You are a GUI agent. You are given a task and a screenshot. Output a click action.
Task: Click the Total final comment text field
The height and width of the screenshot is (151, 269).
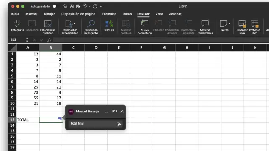(x=92, y=124)
